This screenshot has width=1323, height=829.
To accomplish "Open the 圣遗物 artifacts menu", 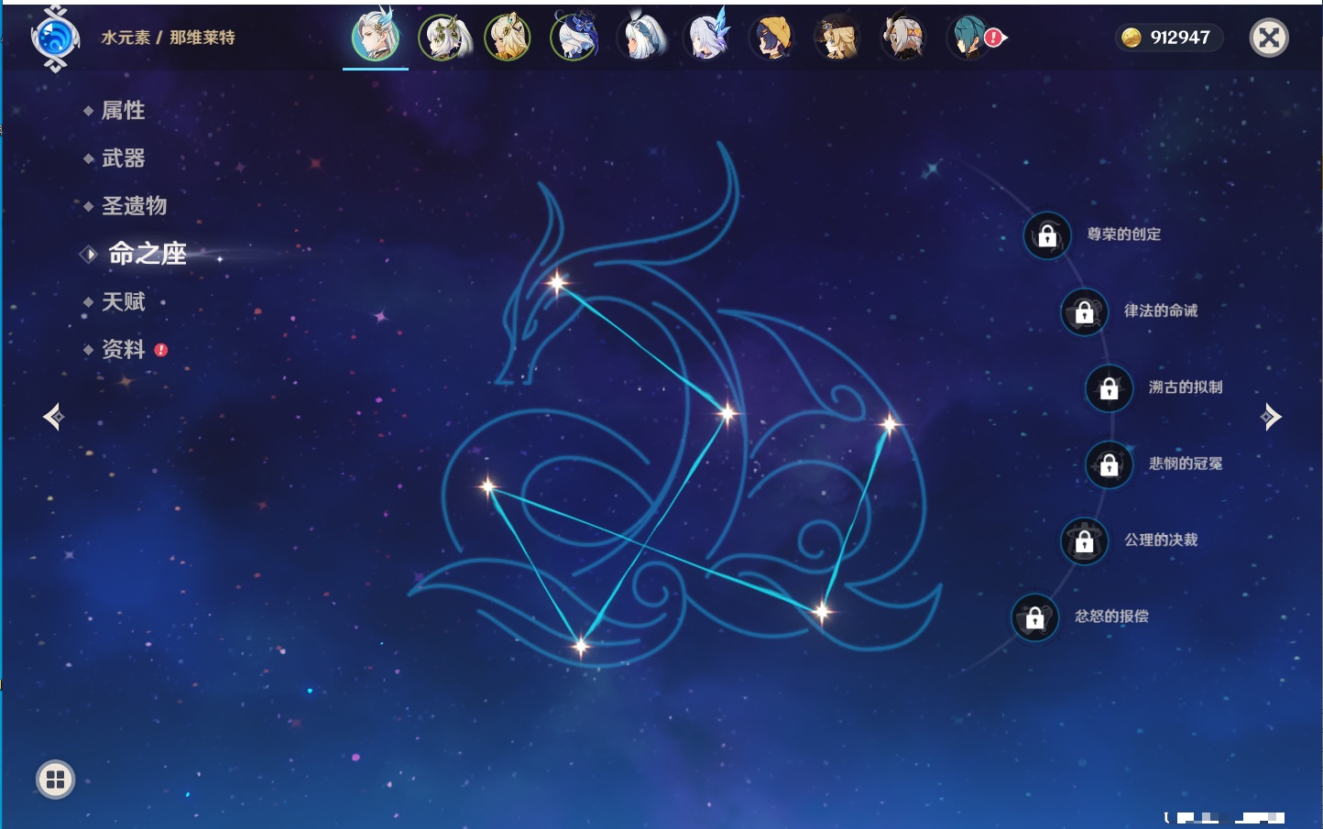I will point(134,206).
